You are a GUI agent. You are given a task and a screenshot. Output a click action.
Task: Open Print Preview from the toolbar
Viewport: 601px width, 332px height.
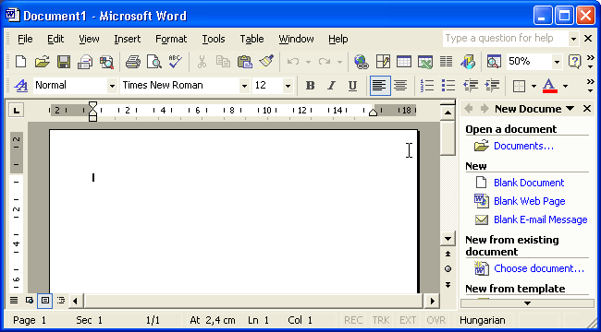pyautogui.click(x=154, y=61)
